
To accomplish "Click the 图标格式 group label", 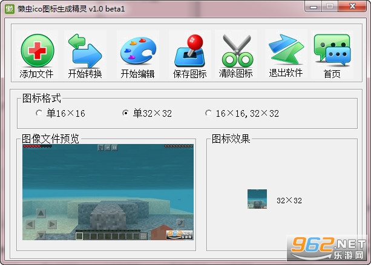I will tap(42, 98).
